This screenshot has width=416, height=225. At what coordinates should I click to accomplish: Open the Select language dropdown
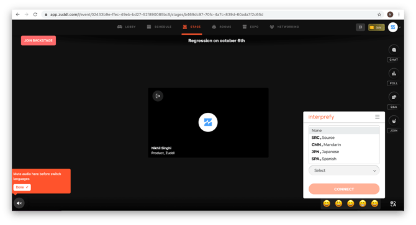click(344, 170)
